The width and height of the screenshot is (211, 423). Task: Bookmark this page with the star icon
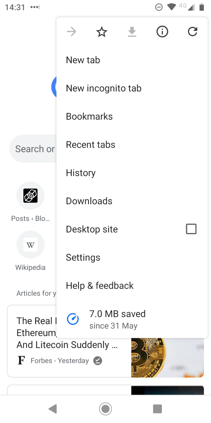[x=102, y=31]
